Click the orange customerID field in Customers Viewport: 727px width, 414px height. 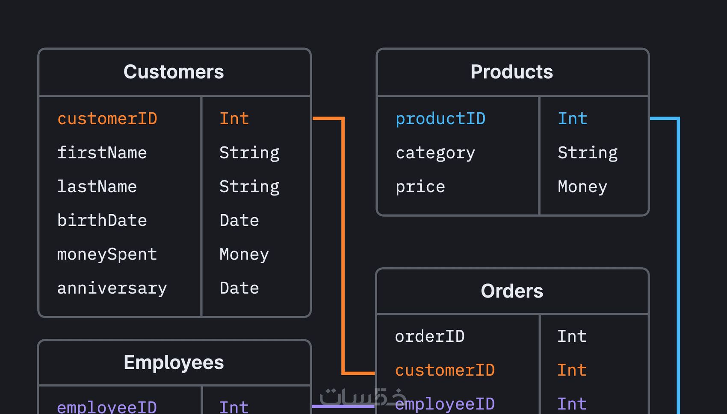click(107, 119)
